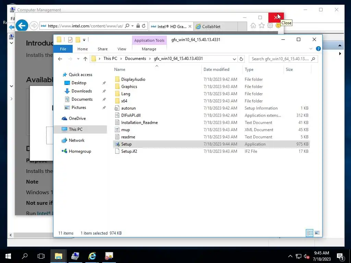Click This PC in the breadcrumb path

tap(110, 59)
